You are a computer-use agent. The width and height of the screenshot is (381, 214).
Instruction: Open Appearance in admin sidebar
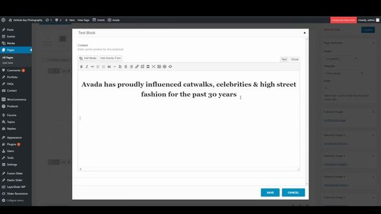click(x=16, y=137)
